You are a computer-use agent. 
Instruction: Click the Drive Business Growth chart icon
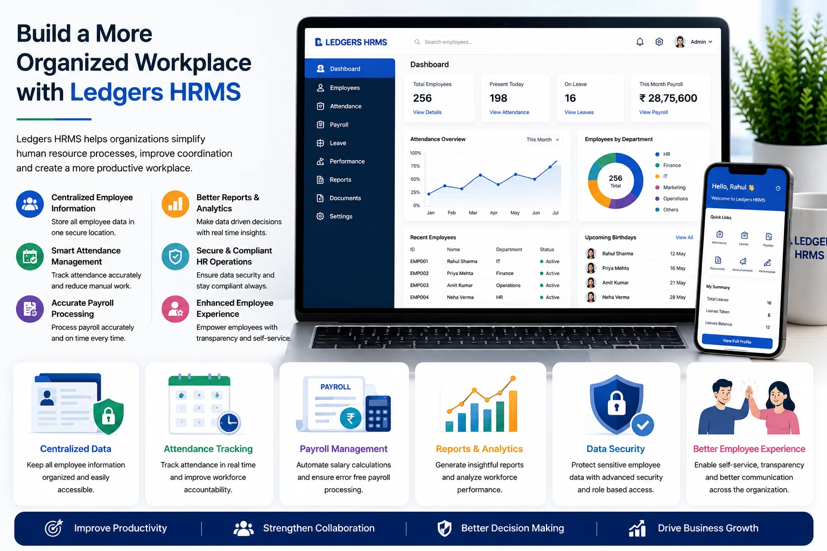[637, 528]
